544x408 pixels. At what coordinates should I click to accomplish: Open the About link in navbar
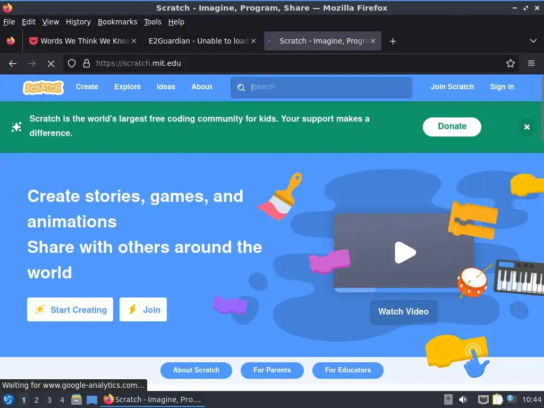coord(201,87)
